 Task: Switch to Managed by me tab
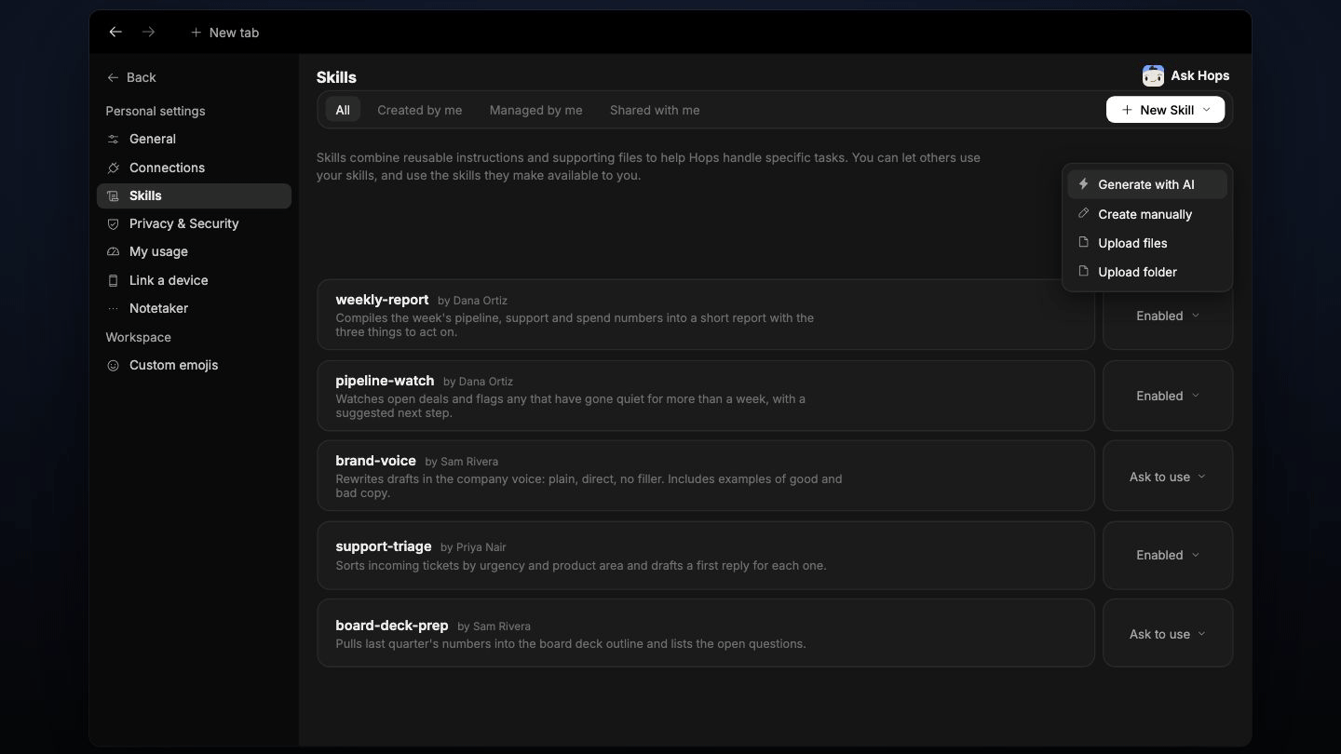click(x=535, y=110)
